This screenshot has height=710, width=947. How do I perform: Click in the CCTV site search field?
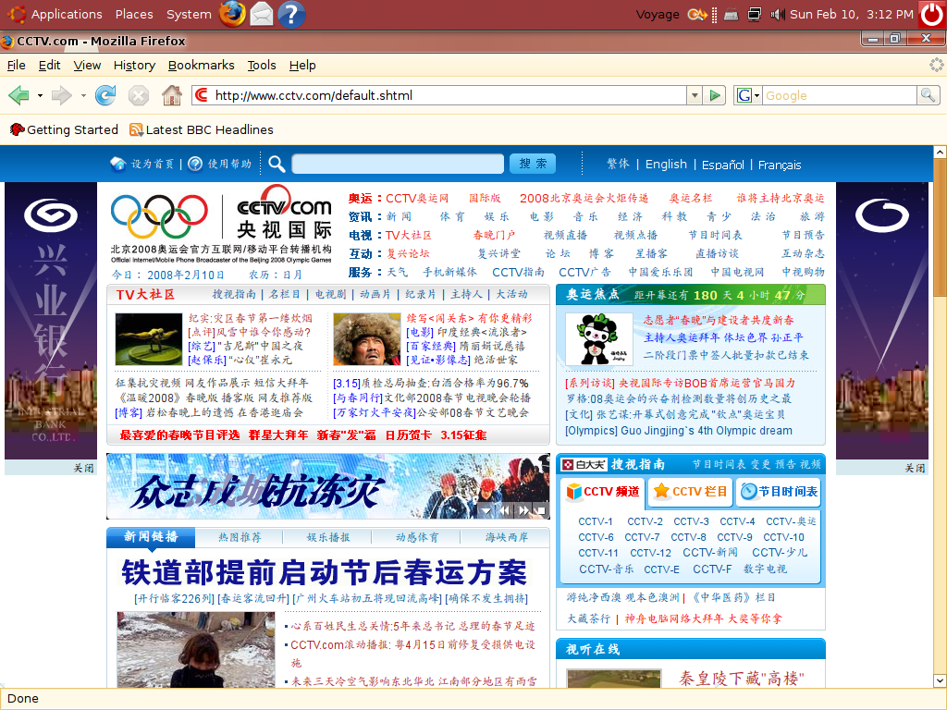point(398,164)
